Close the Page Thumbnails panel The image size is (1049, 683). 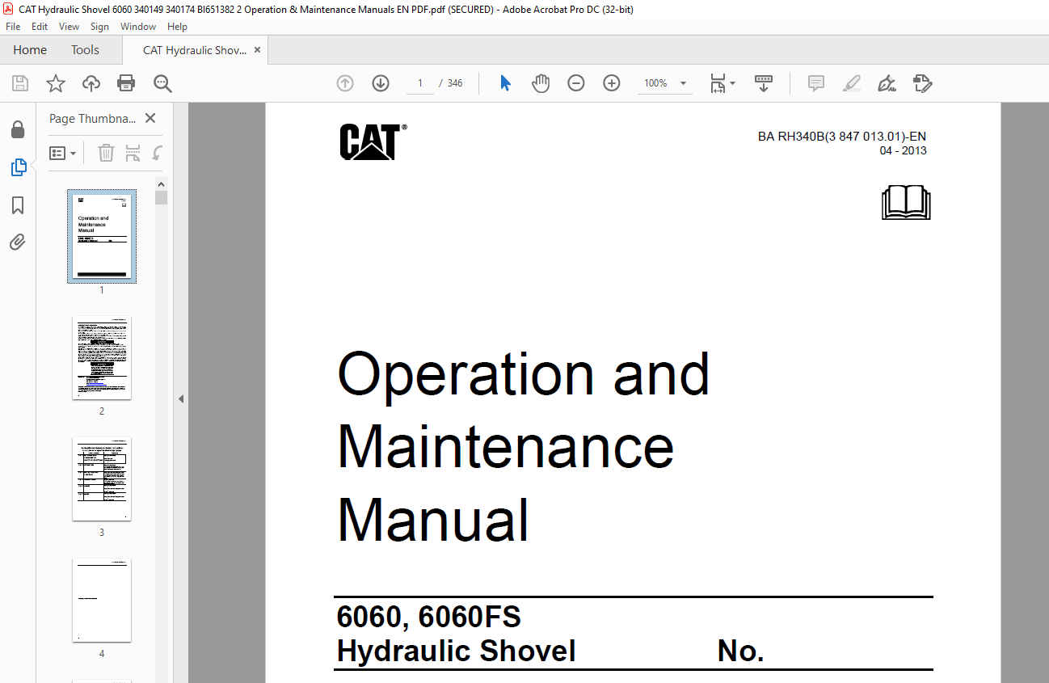click(150, 118)
